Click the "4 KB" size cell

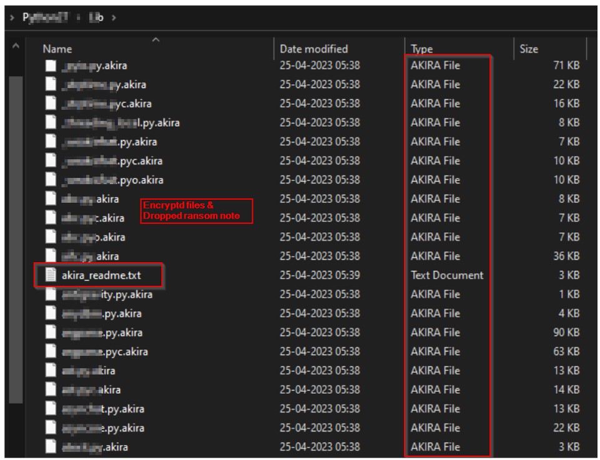pyautogui.click(x=569, y=313)
